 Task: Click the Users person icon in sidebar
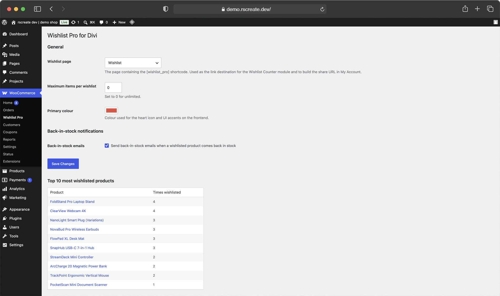point(5,227)
